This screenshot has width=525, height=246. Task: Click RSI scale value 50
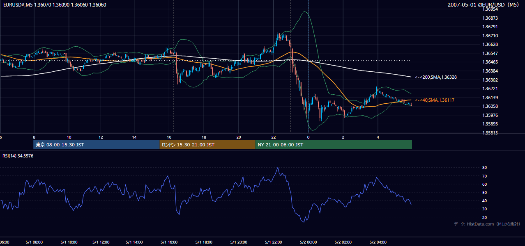coord(485,192)
